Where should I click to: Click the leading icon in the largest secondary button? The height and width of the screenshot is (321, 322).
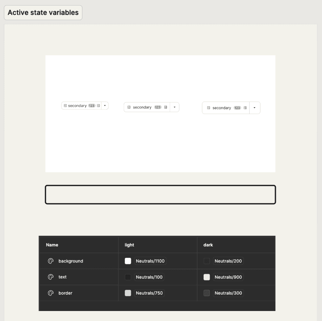click(x=209, y=108)
